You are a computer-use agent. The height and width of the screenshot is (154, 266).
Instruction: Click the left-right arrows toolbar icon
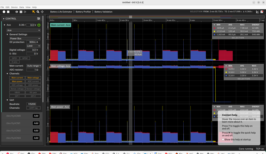click(17, 12)
